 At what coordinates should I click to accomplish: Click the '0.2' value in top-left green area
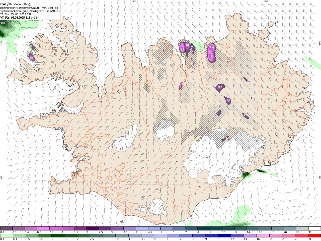pyautogui.click(x=3, y=23)
